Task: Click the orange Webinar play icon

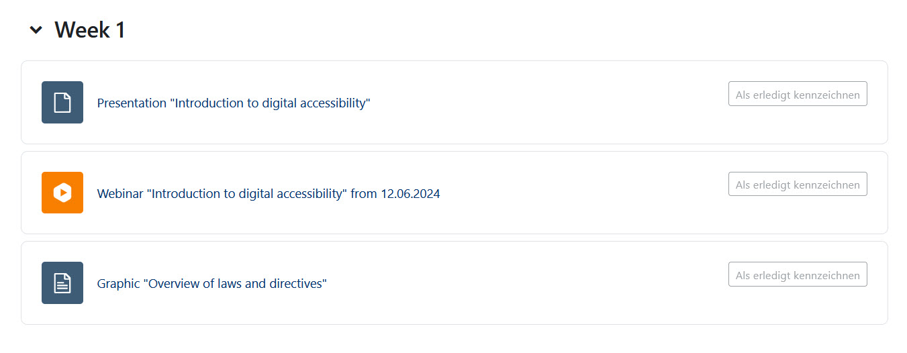Action: 62,193
